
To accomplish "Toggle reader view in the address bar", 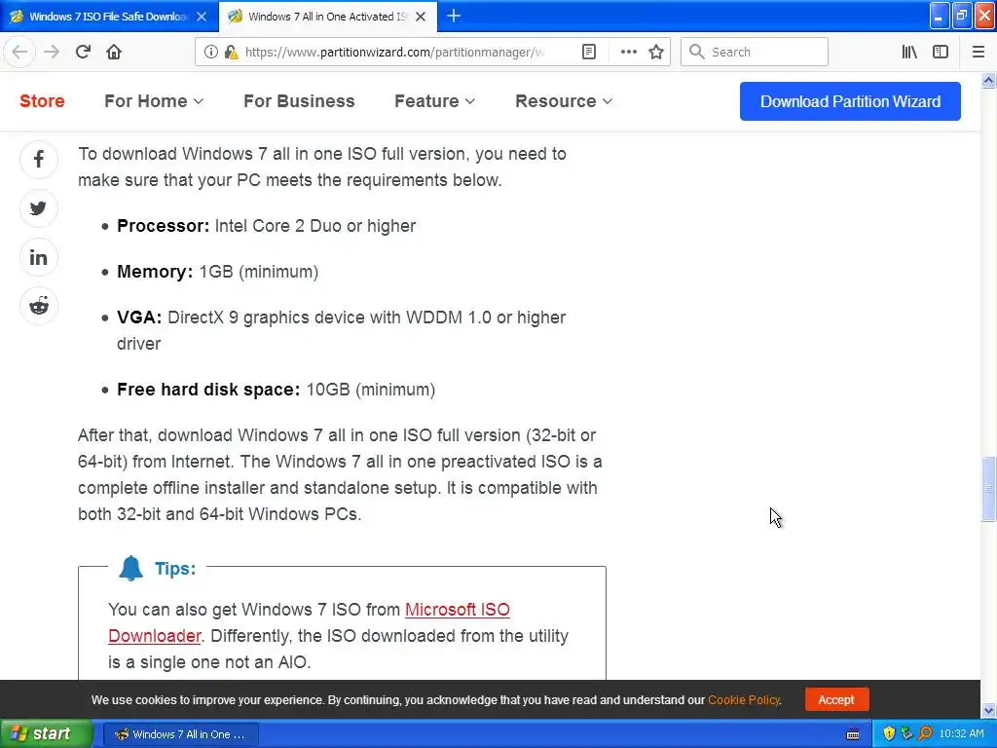I will (x=589, y=52).
